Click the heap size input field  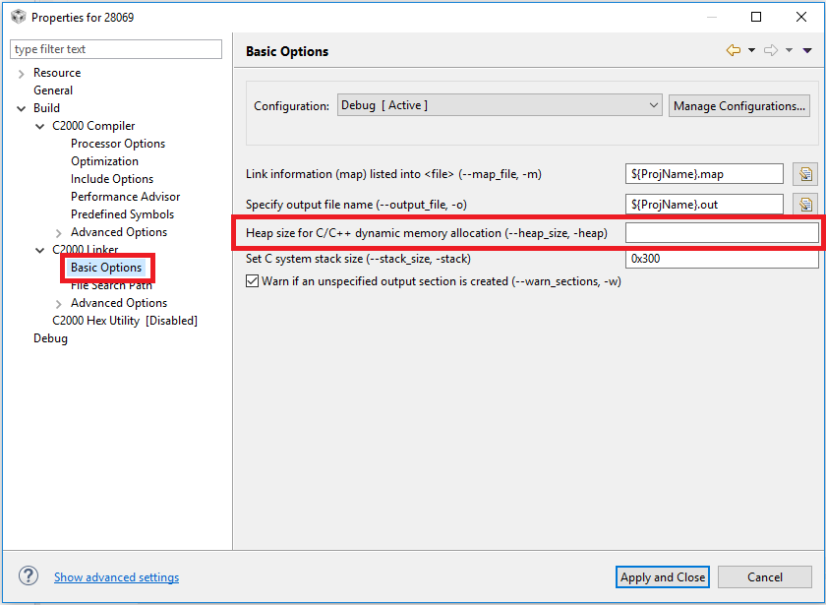tap(722, 232)
